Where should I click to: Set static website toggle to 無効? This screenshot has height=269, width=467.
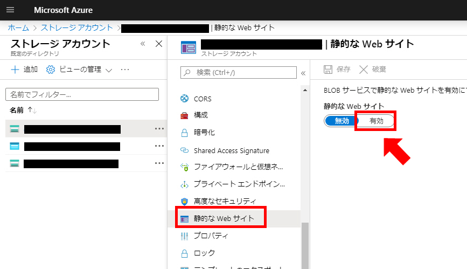(341, 121)
